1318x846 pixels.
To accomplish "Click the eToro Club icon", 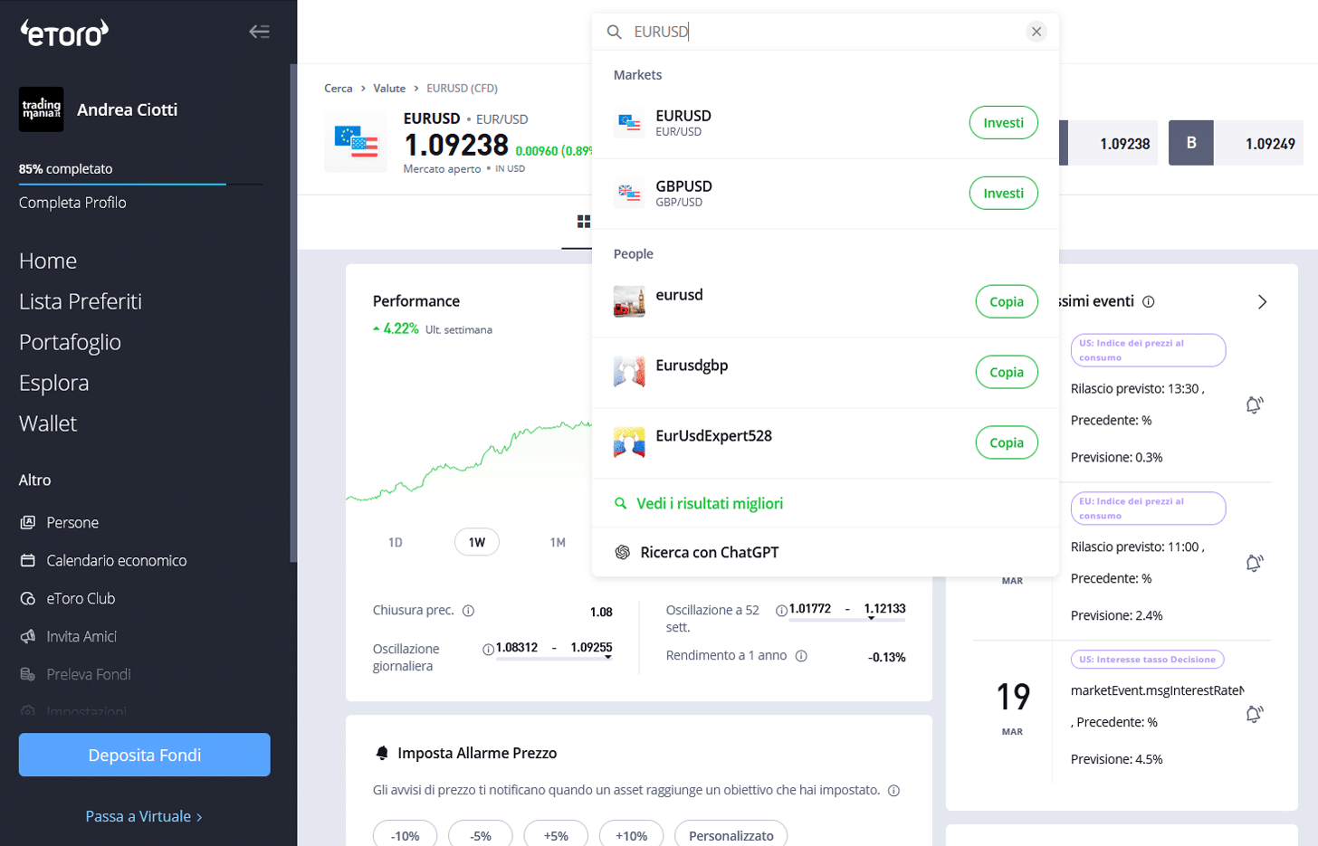I will (28, 598).
